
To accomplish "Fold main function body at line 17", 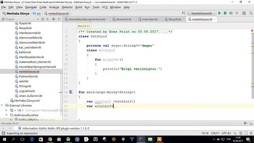I will pos(77,97).
